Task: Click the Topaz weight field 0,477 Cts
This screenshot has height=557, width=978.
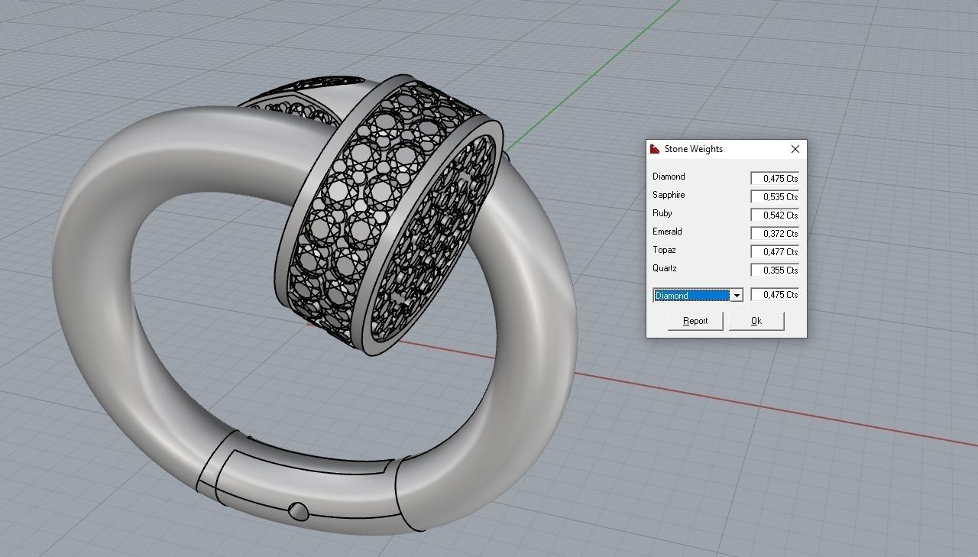Action: pyautogui.click(x=775, y=251)
